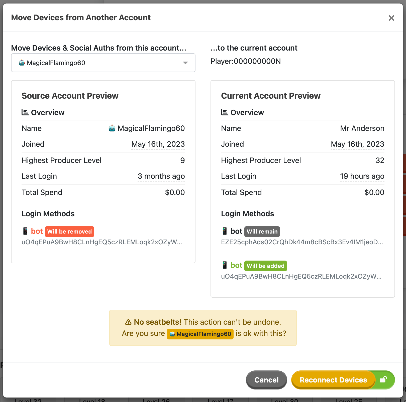Click the '19 hours ago' last login text

coord(362,176)
